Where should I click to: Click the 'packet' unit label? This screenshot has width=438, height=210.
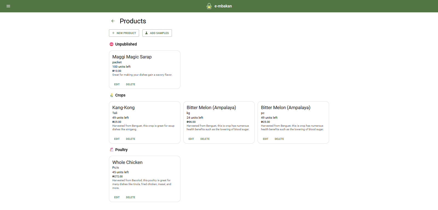(x=117, y=62)
